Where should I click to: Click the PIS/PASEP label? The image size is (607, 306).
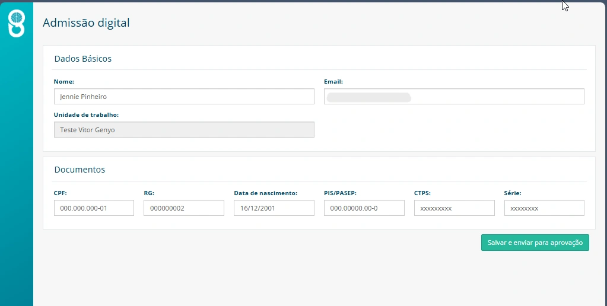340,193
